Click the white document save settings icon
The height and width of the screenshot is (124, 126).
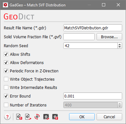point(19,117)
